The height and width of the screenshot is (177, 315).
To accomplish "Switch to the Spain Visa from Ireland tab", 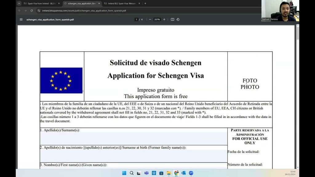I will coord(40,3).
